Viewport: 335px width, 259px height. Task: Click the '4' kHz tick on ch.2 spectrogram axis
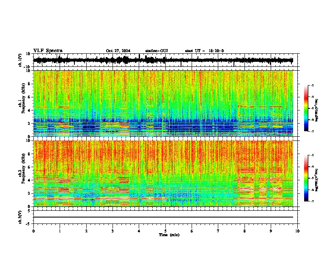pos(30,180)
